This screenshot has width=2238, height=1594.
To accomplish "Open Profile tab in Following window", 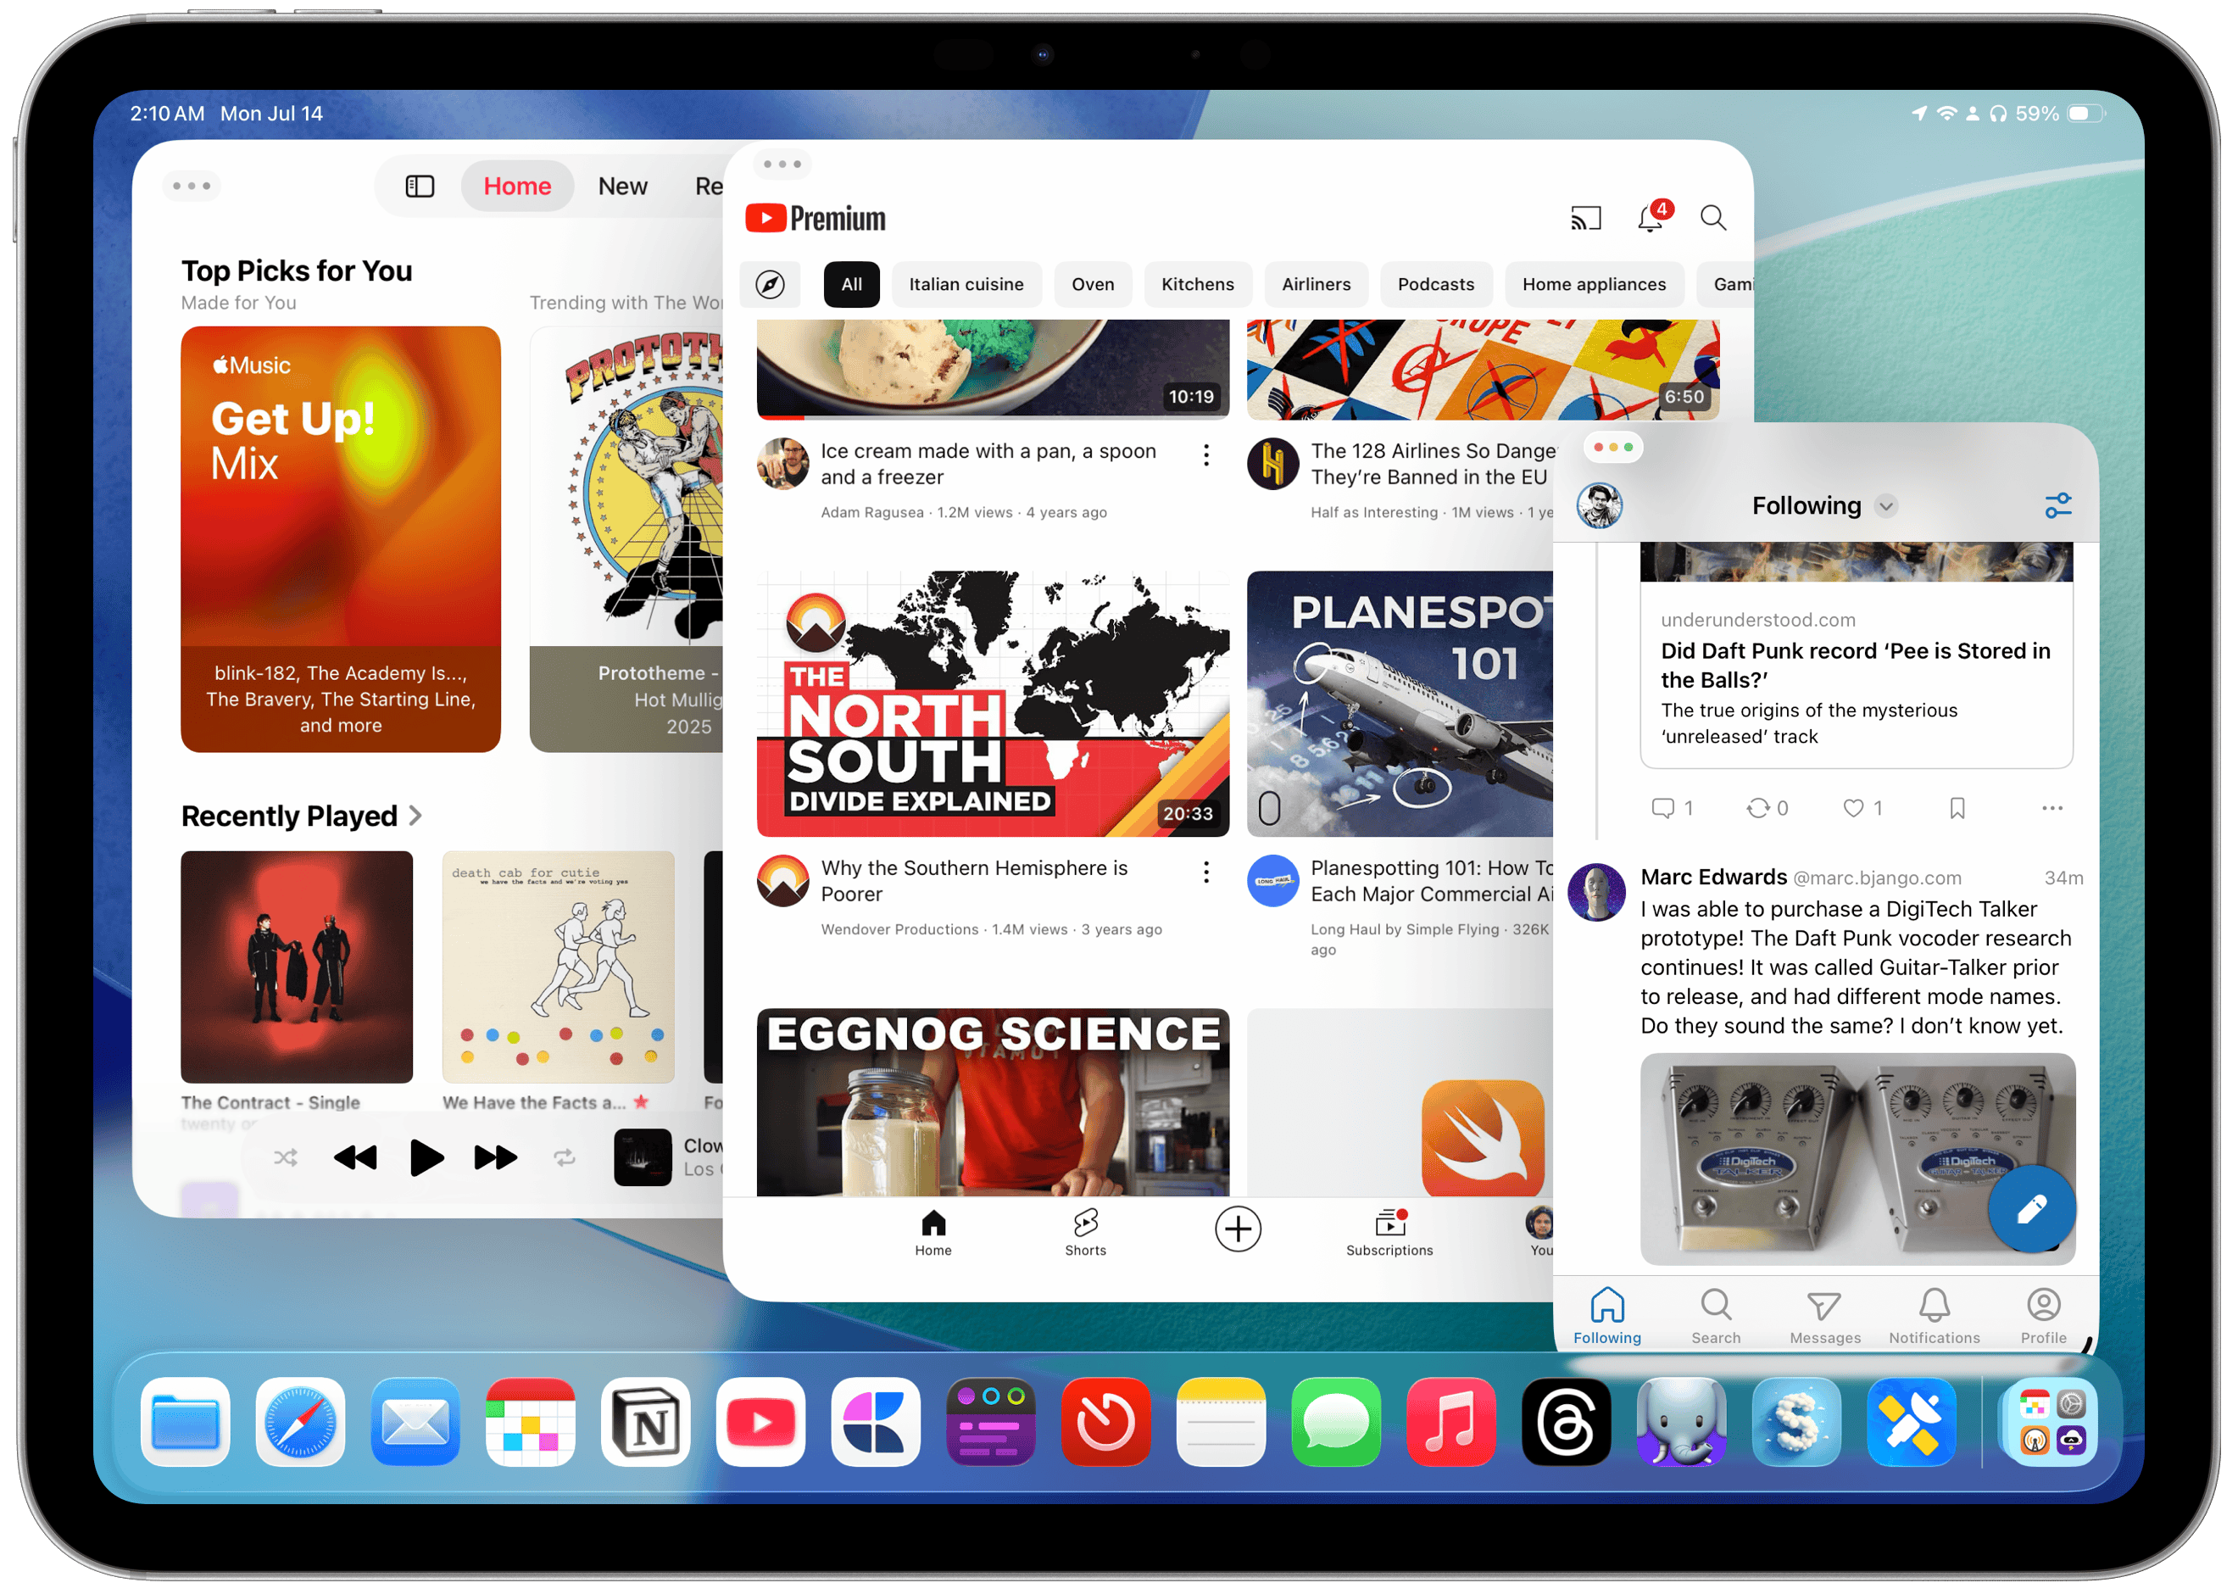I will coord(2043,1316).
